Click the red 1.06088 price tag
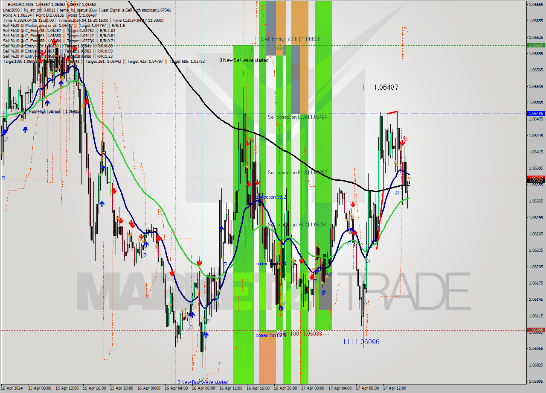Viewport: 546px width, 393px height. pyautogui.click(x=536, y=330)
